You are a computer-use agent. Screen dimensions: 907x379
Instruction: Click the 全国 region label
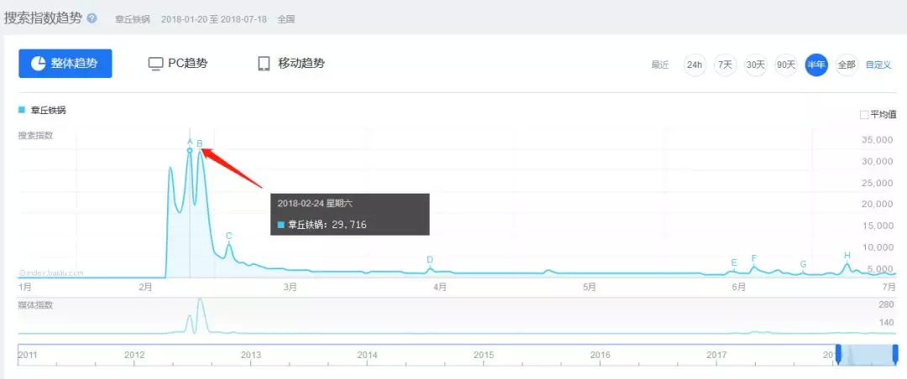pyautogui.click(x=286, y=19)
